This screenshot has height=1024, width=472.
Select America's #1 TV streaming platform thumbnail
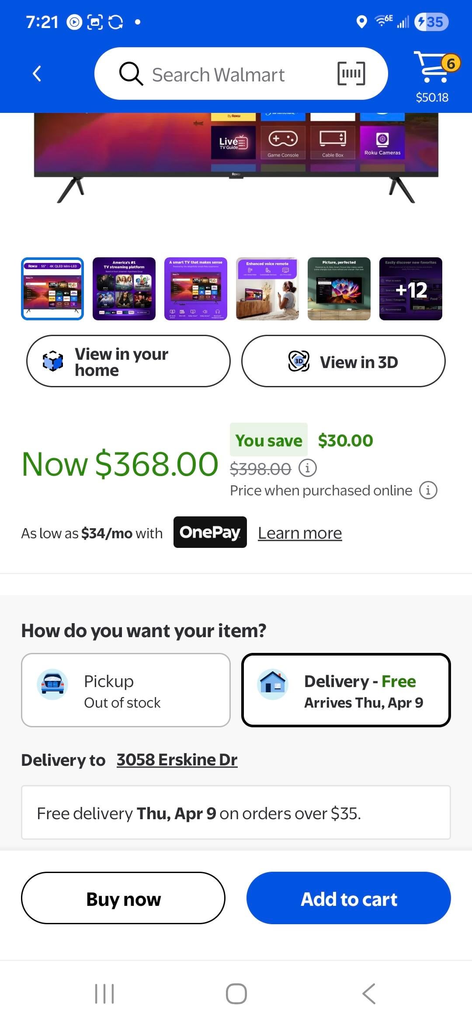[x=124, y=289]
